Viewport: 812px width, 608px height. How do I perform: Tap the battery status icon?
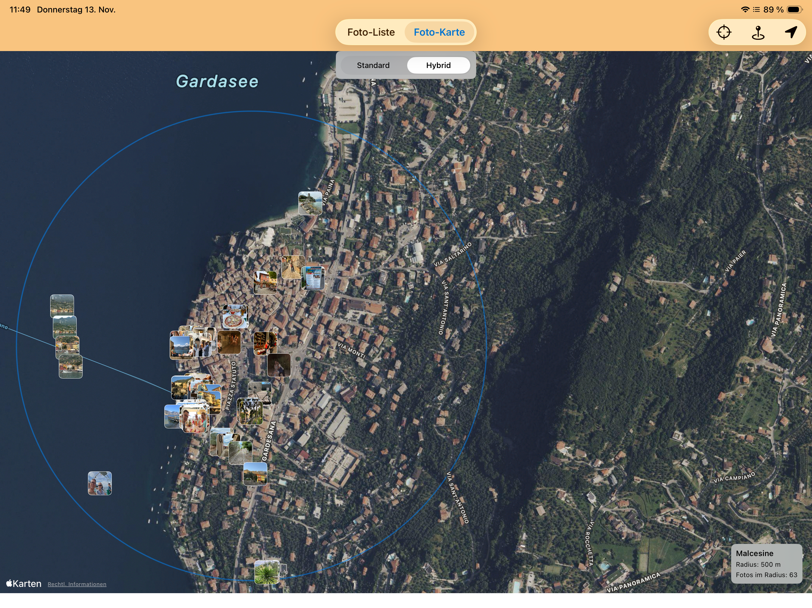[x=794, y=9]
